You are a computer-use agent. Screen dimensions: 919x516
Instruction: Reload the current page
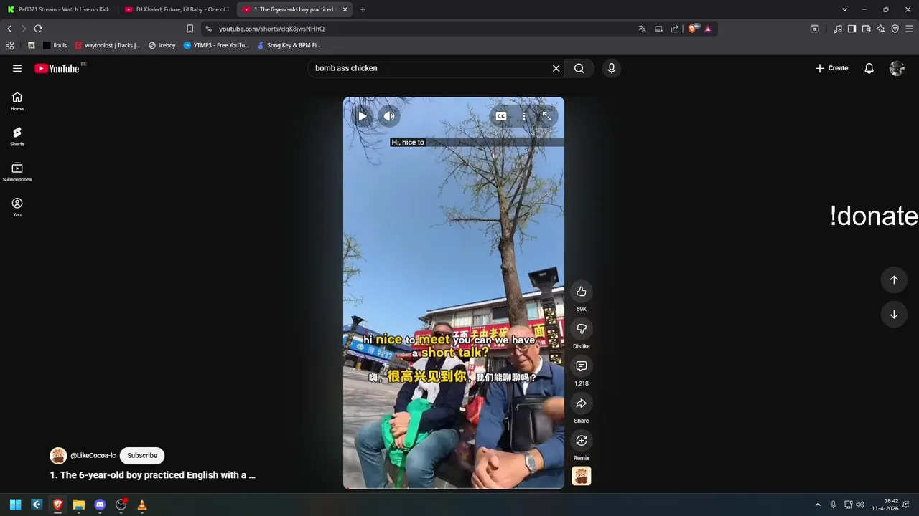(x=38, y=29)
